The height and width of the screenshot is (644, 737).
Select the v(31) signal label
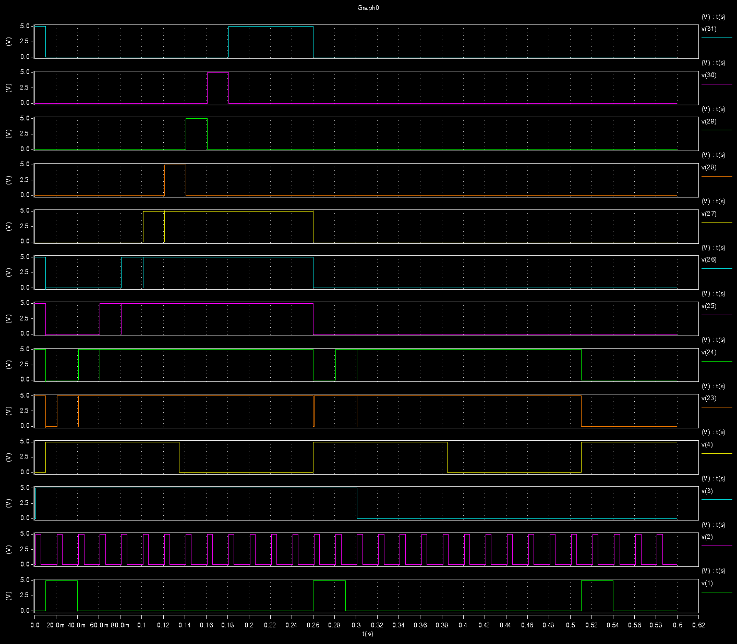point(709,29)
